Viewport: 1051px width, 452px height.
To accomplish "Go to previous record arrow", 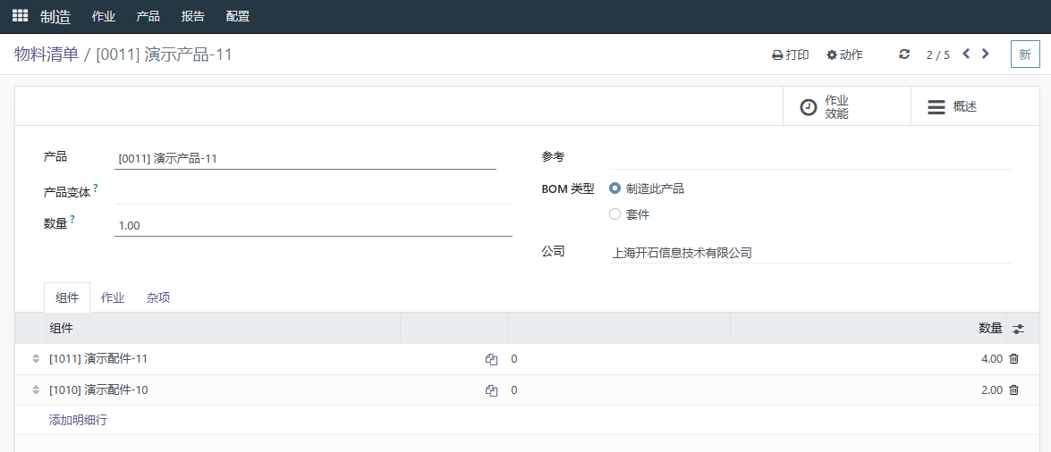I will [x=966, y=54].
